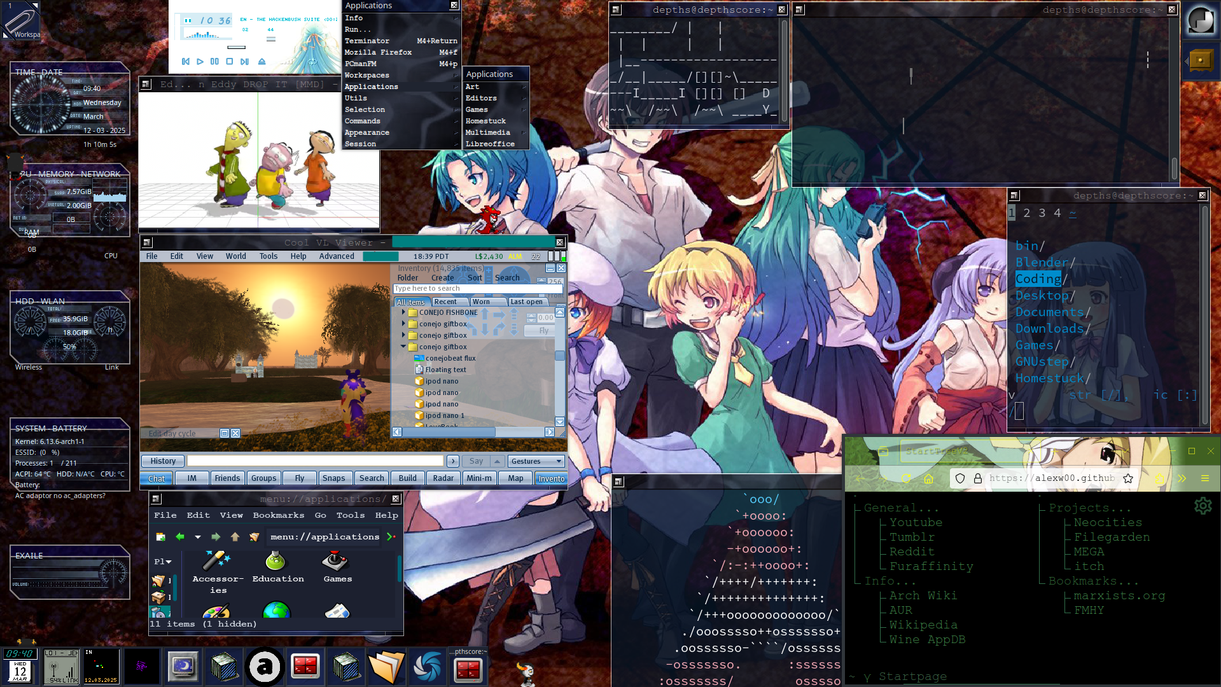This screenshot has width=1221, height=687.
Task: Open StartTree settings gear icon
Action: point(1203,506)
